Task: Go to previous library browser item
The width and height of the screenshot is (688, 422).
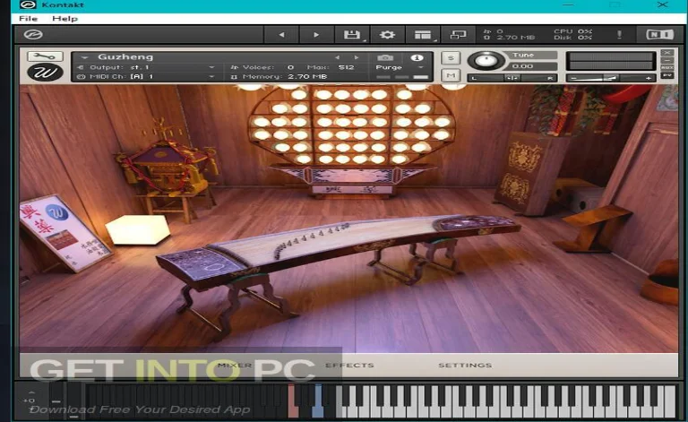Action: pos(281,35)
